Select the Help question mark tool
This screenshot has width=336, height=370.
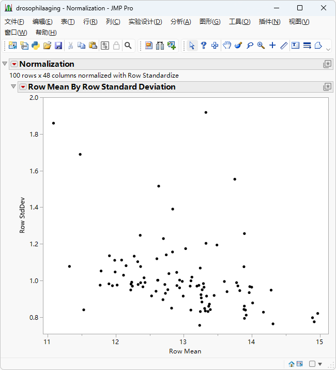204,46
